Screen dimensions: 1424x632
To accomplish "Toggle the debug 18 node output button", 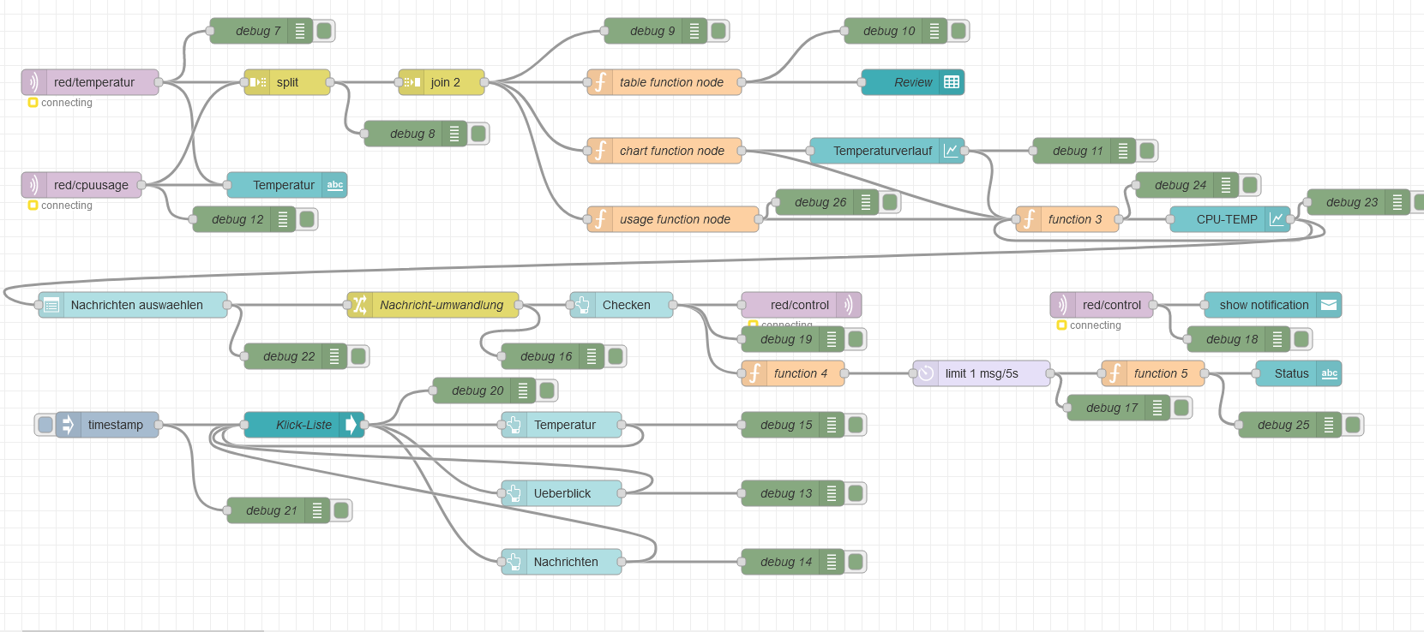I will pyautogui.click(x=1301, y=339).
